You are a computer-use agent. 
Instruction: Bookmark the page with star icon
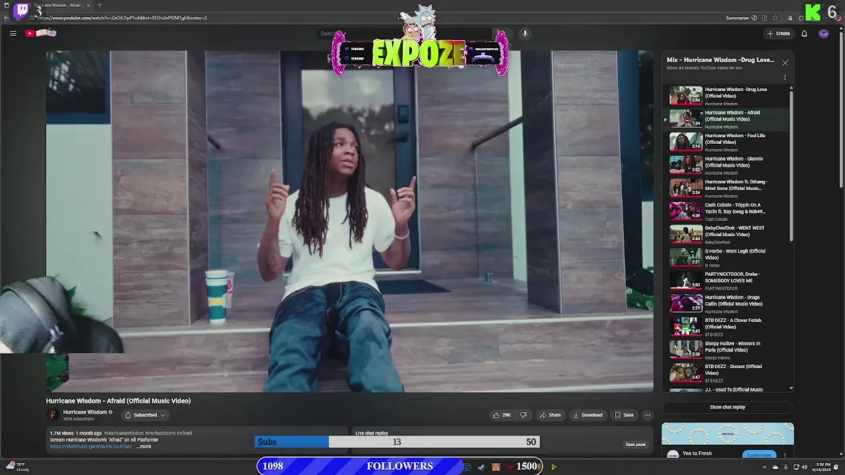(776, 18)
